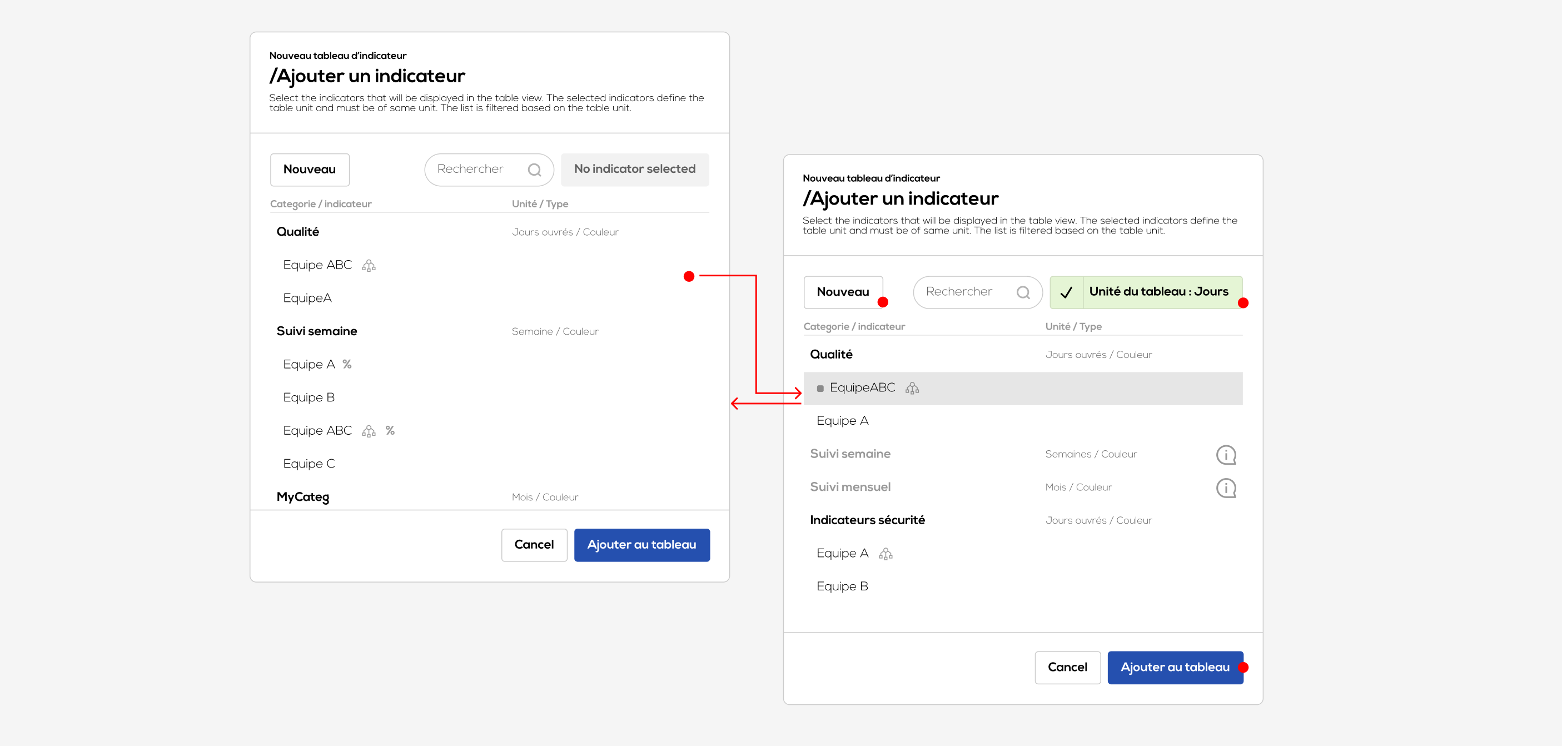
Task: Collapse Suivi semaine category in left dialog
Action: pos(316,331)
